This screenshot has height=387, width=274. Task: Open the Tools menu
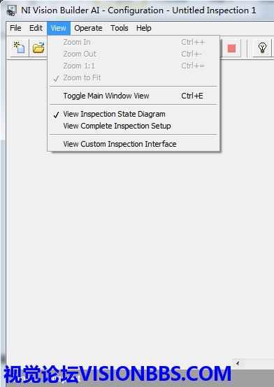120,28
